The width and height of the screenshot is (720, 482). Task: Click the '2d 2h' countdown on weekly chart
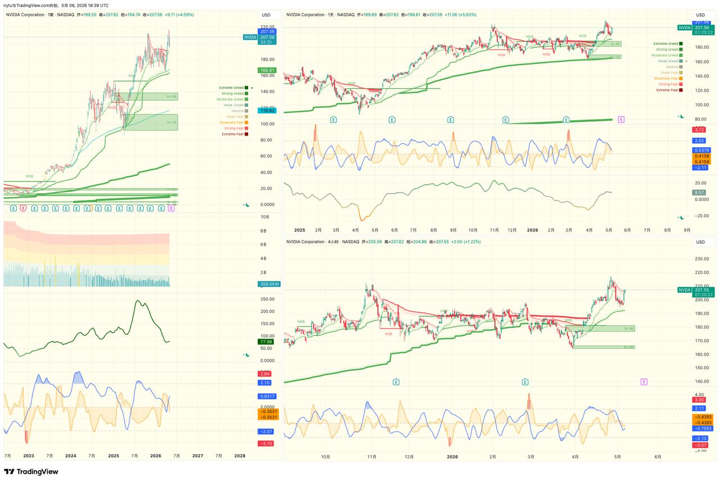265,42
